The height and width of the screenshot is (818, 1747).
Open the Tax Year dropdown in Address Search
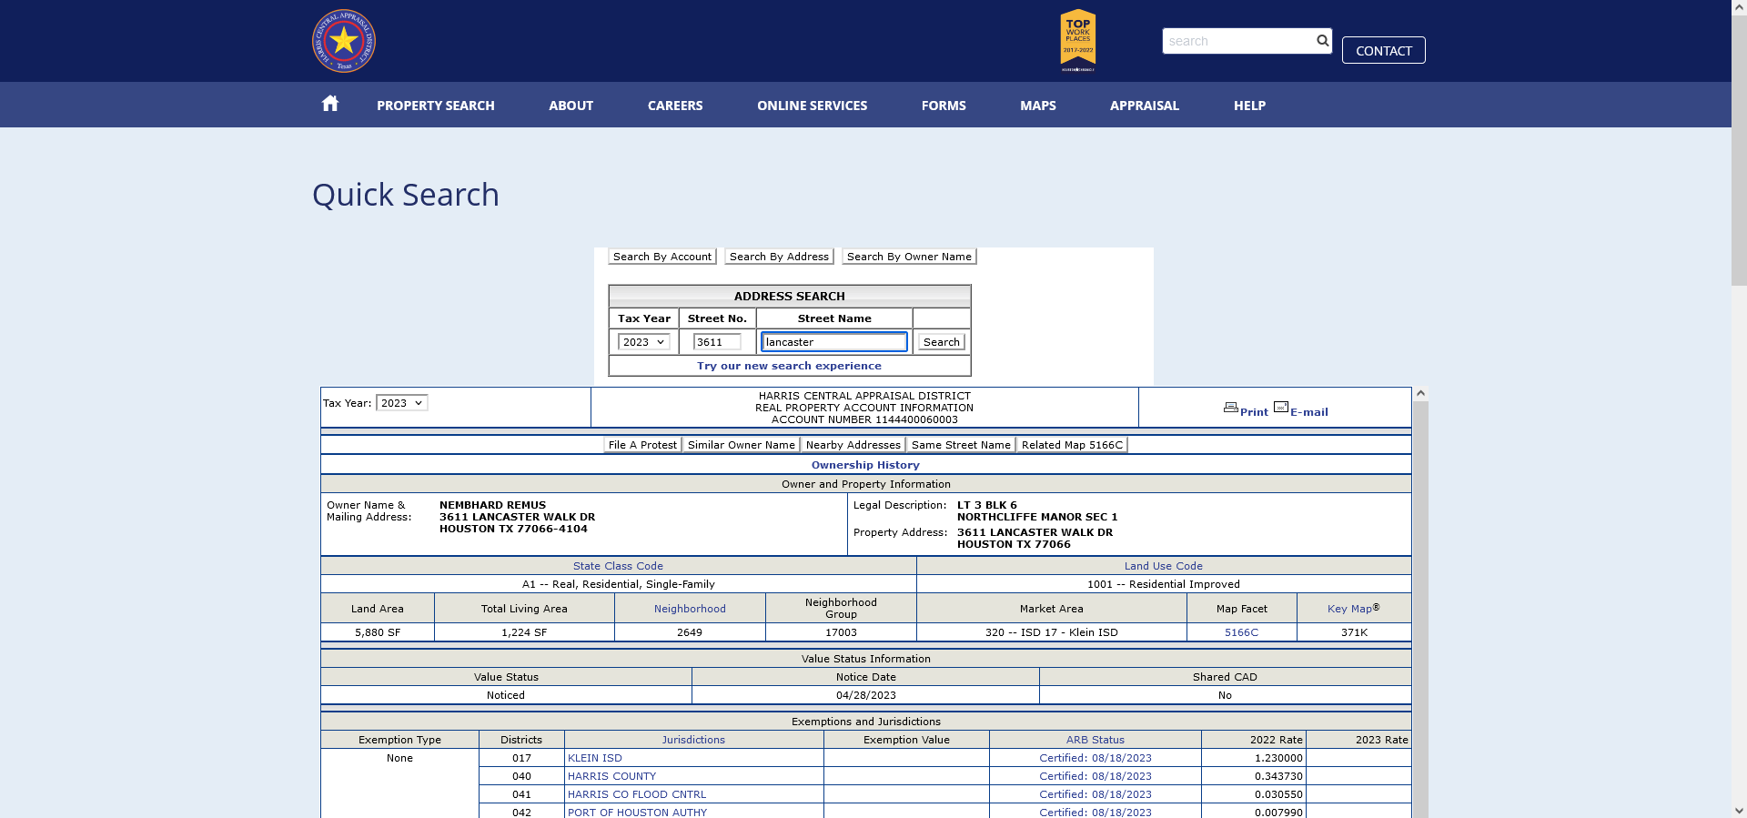point(643,342)
